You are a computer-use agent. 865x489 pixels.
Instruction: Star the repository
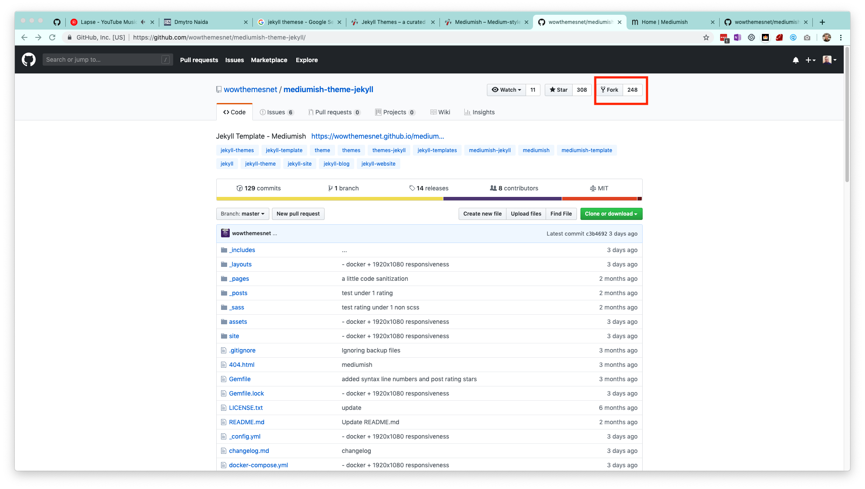tap(558, 90)
